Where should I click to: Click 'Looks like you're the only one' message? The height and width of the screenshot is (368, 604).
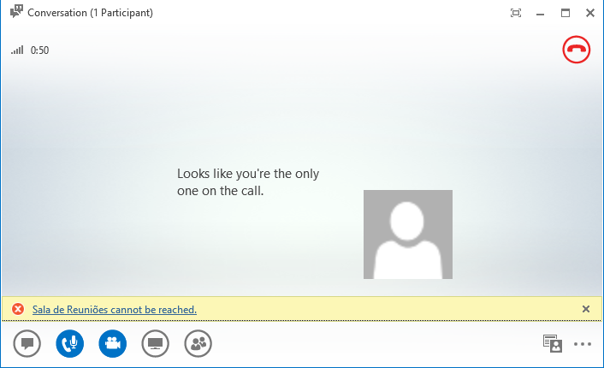[x=248, y=182]
